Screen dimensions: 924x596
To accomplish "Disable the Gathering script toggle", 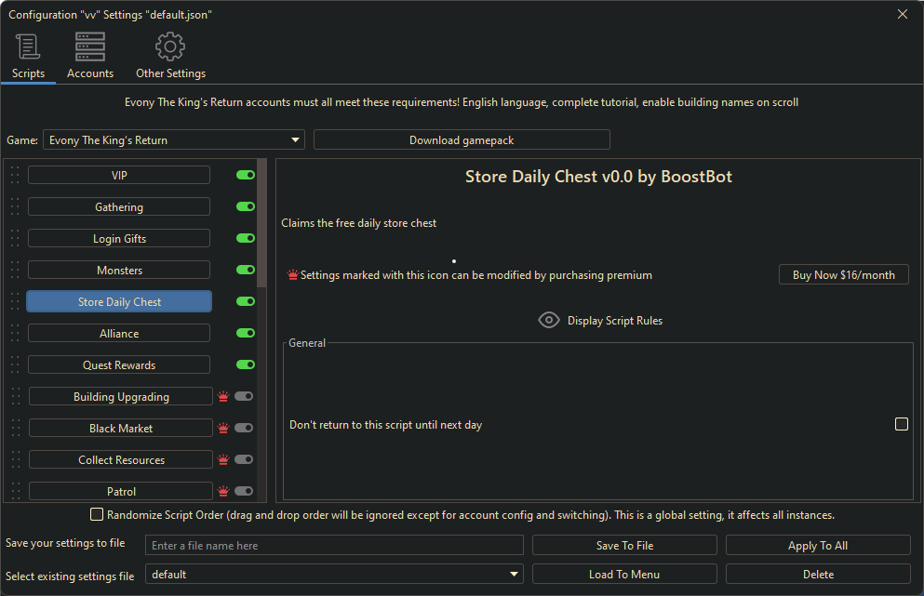I will (246, 207).
